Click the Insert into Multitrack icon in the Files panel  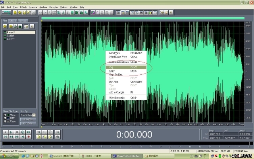click(x=15, y=26)
